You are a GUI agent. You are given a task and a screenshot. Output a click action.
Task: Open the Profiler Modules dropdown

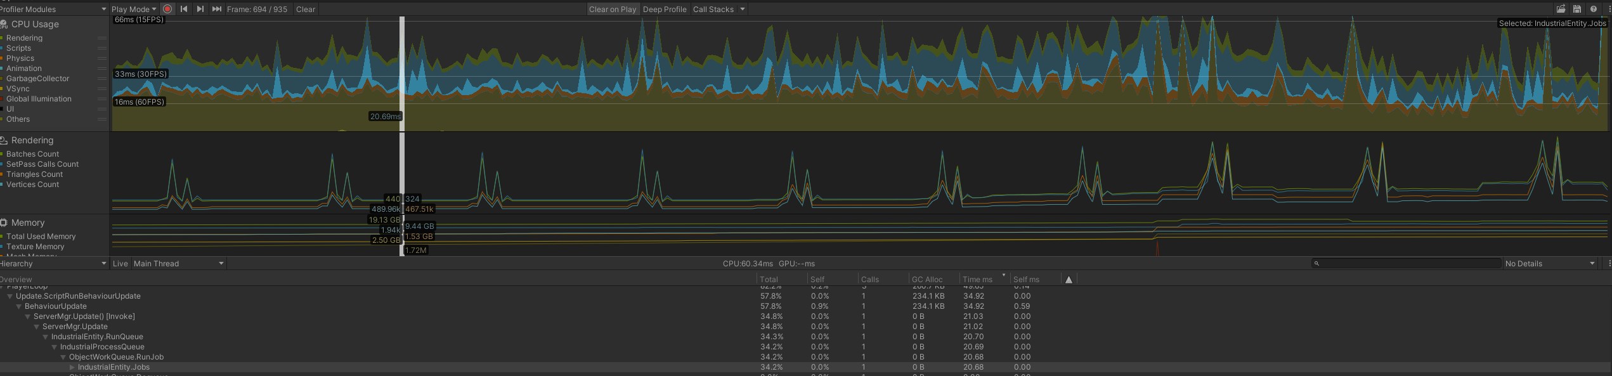tap(53, 9)
